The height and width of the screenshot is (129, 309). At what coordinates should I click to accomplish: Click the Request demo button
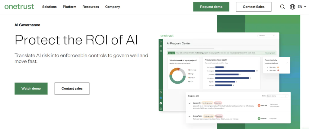pos(211,7)
